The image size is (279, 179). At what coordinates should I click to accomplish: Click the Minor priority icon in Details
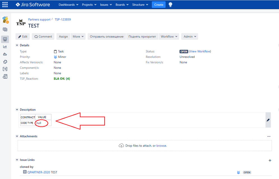(55, 57)
